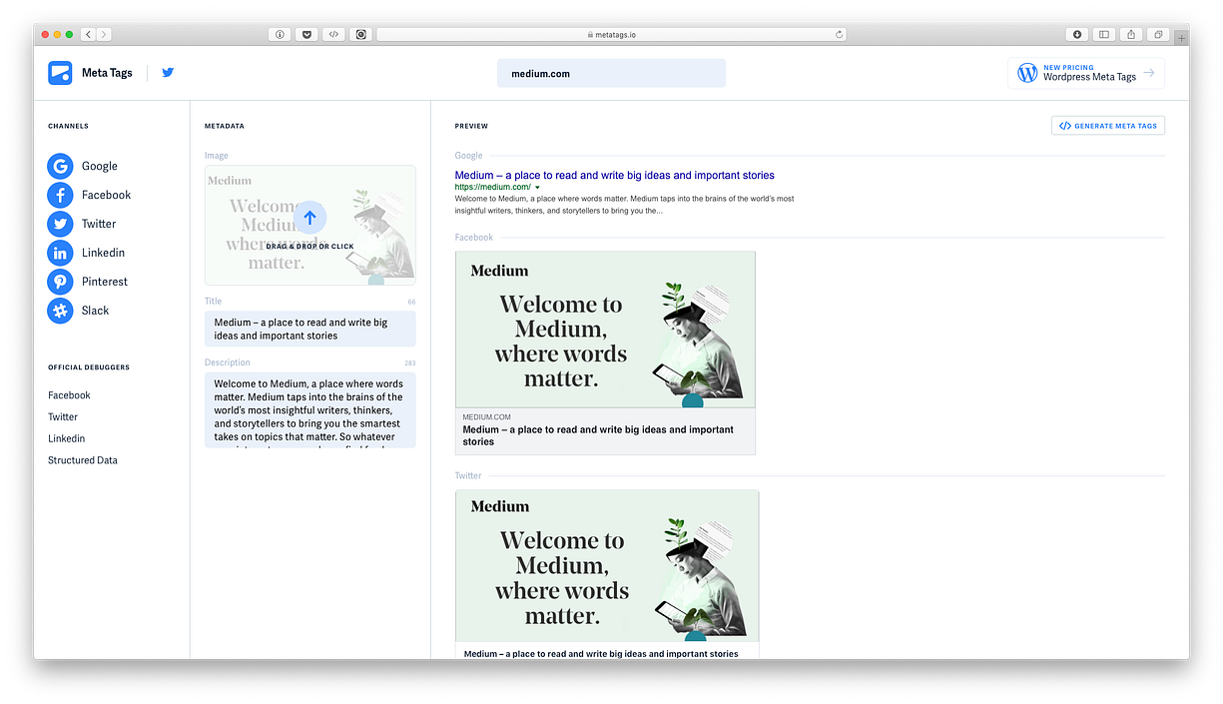This screenshot has height=704, width=1223.
Task: Click Generate Meta Tags button
Action: (1108, 126)
